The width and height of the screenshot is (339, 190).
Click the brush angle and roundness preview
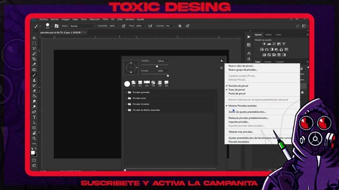pos(131,68)
